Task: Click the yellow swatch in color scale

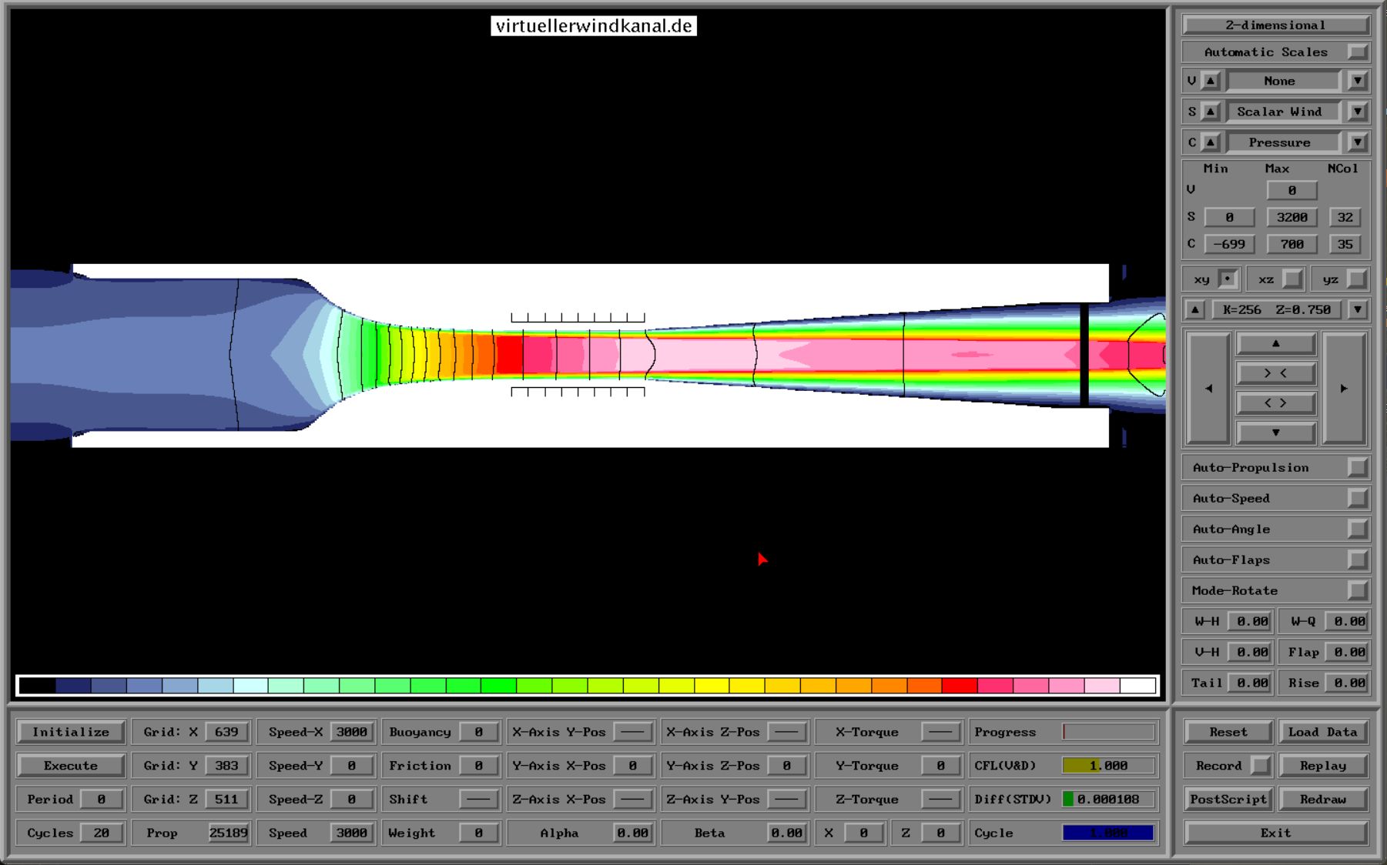Action: coord(711,685)
